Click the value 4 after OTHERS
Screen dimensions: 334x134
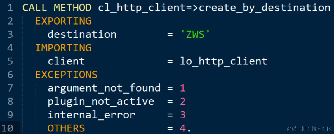(x=183, y=128)
